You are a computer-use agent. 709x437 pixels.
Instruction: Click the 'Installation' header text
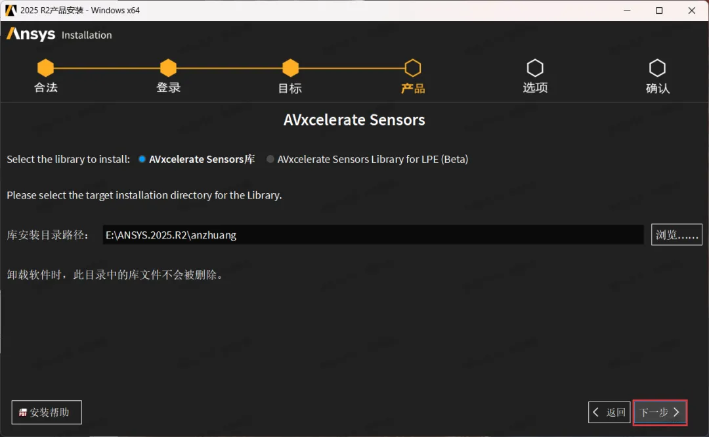click(x=87, y=35)
